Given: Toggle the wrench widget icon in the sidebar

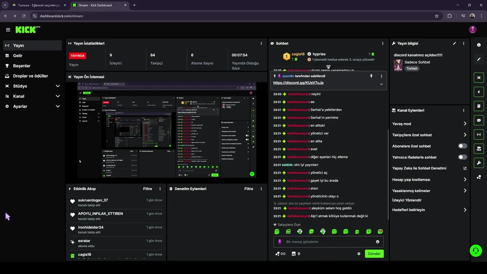Looking at the screenshot, I should coord(479,163).
